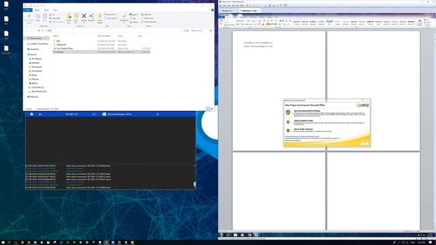The image size is (436, 245).
Task: Select the abc 192.168.1.151 client row
Action: coord(110,114)
